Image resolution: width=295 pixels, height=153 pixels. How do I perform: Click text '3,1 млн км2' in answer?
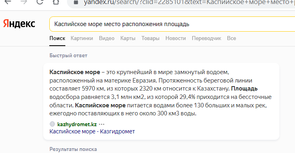(127, 97)
